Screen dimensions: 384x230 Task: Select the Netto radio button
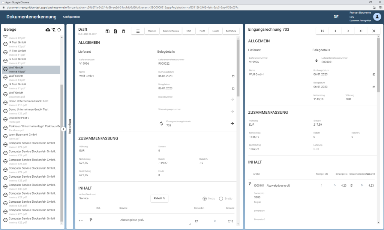[205, 199]
